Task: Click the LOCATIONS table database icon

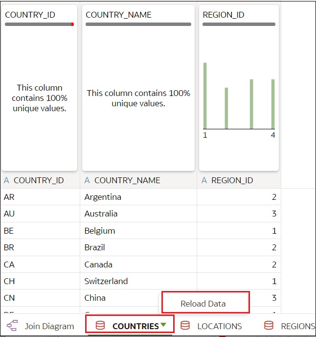Action: (x=185, y=325)
